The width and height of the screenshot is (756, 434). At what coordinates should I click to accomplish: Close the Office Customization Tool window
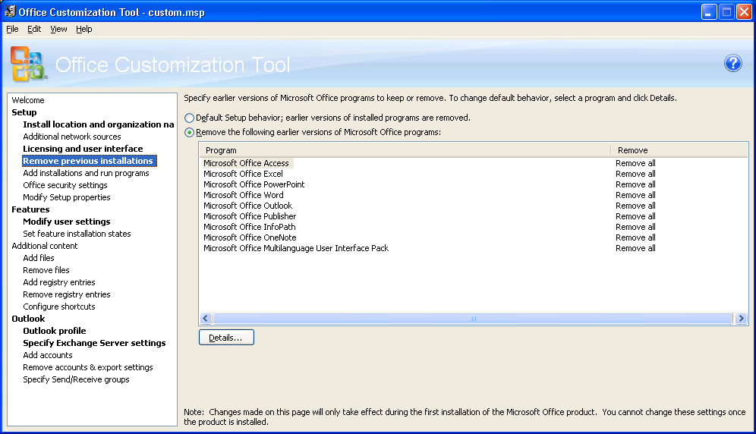point(744,12)
